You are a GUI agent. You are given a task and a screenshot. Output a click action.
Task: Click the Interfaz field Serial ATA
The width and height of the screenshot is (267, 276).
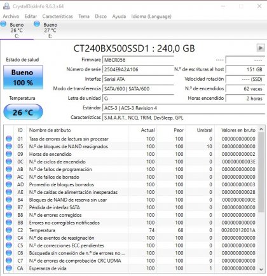(138, 79)
